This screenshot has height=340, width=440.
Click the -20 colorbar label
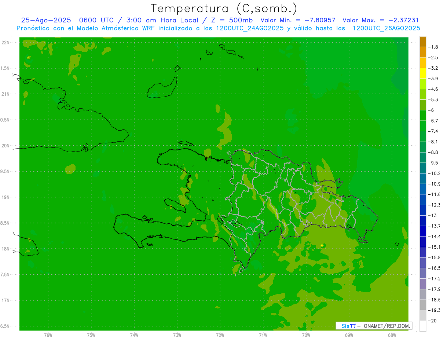(x=432, y=321)
